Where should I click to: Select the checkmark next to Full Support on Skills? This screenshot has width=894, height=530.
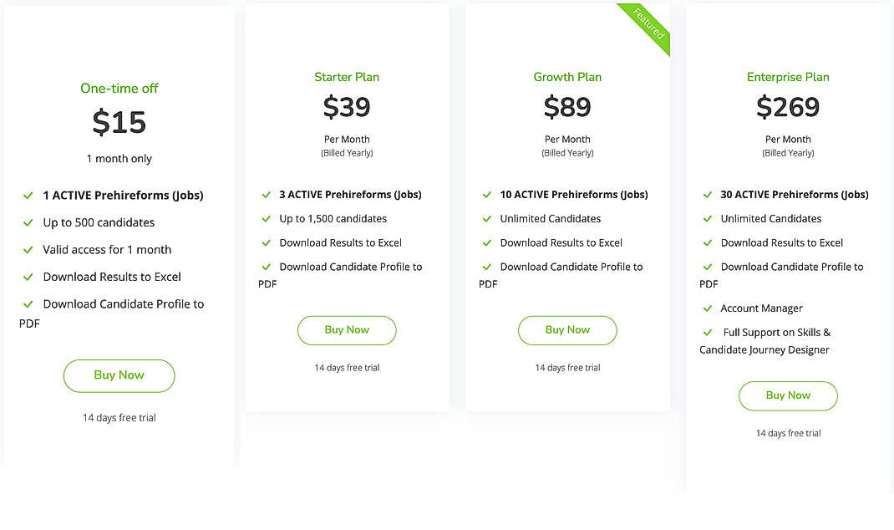708,332
